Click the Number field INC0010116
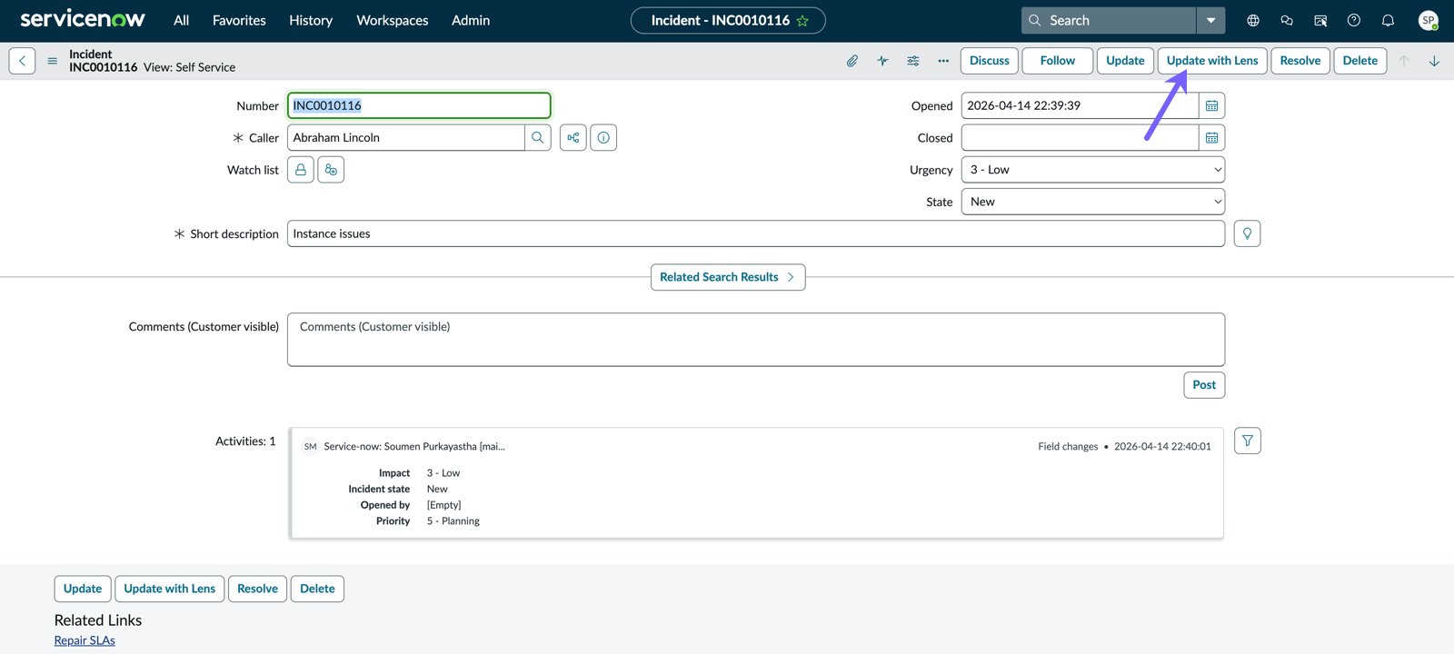The image size is (1454, 654). click(419, 105)
